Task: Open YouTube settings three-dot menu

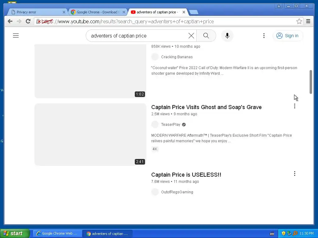Action: [x=264, y=36]
